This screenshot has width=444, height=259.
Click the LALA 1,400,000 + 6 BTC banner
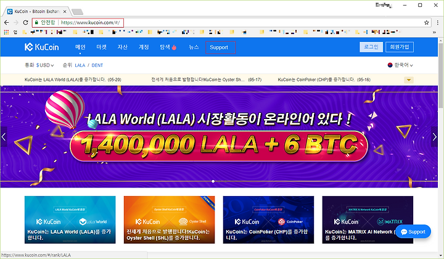pos(219,137)
